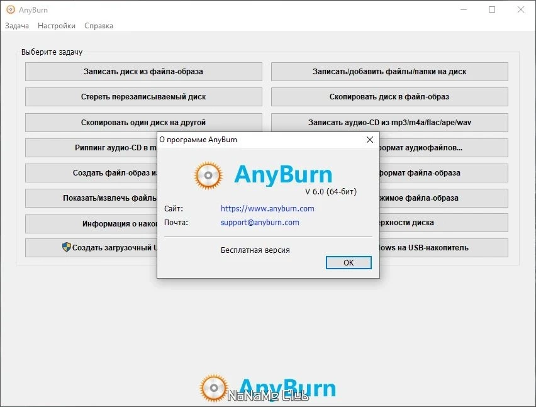Click the Бесплатная версия text
The width and height of the screenshot is (536, 407).
pos(255,250)
